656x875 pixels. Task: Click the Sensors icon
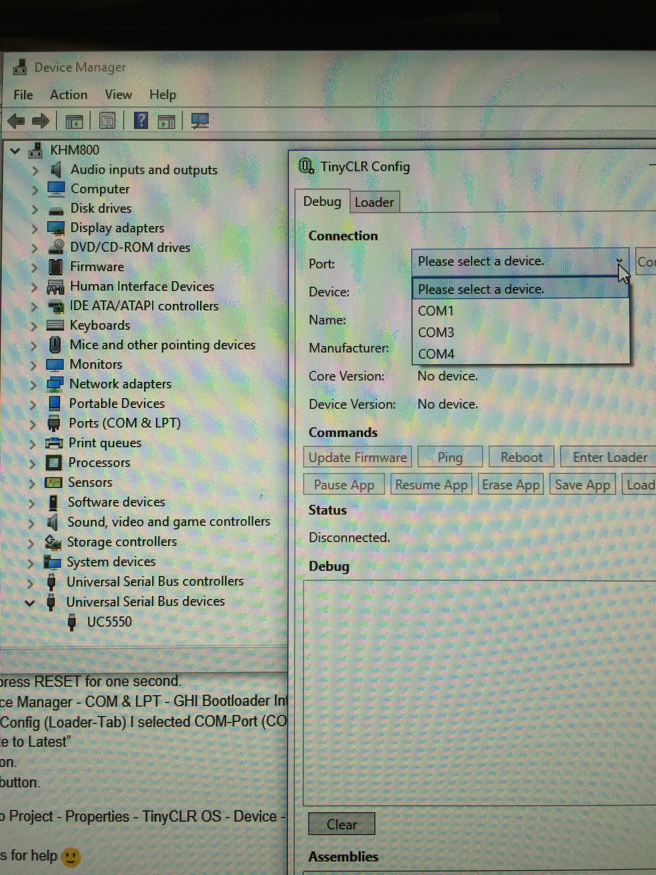click(53, 482)
